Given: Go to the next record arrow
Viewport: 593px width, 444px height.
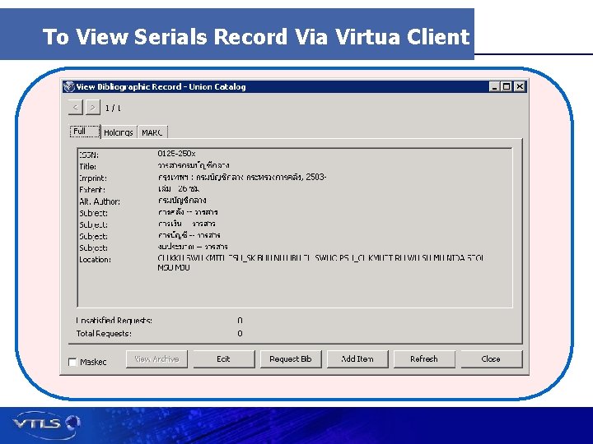Looking at the screenshot, I should (x=92, y=108).
